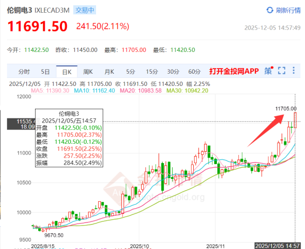
Task: Switch to the 分时 intraday tab
Action: (x=24, y=72)
